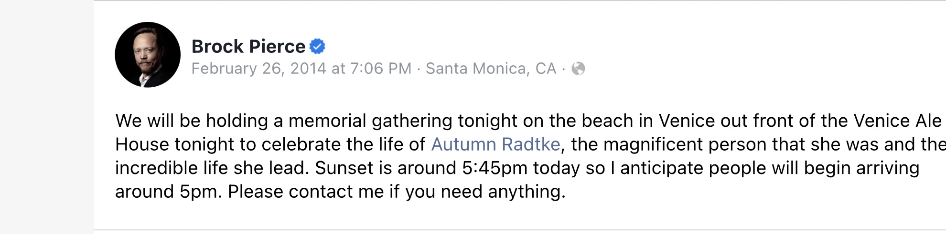Click the blue verified badge icon

pyautogui.click(x=317, y=46)
